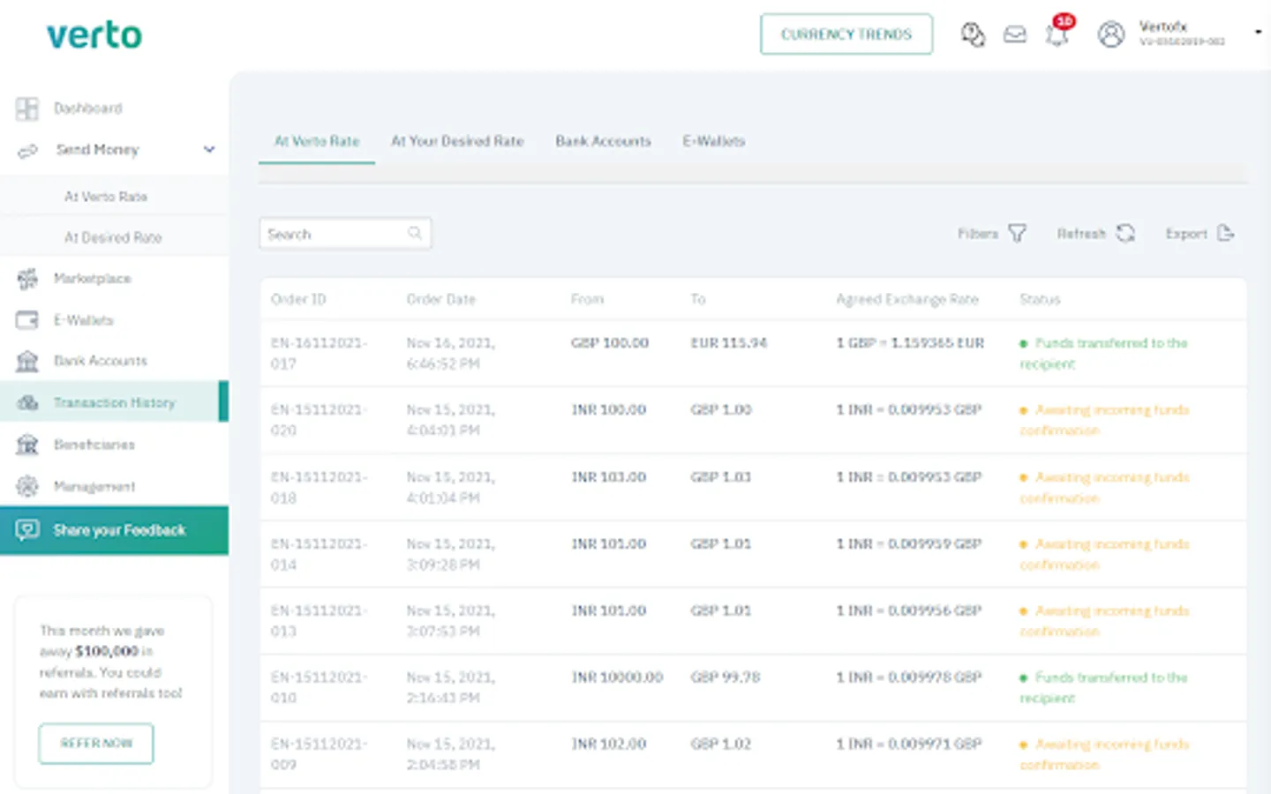Click the Refresh label
1271x794 pixels.
(1081, 234)
